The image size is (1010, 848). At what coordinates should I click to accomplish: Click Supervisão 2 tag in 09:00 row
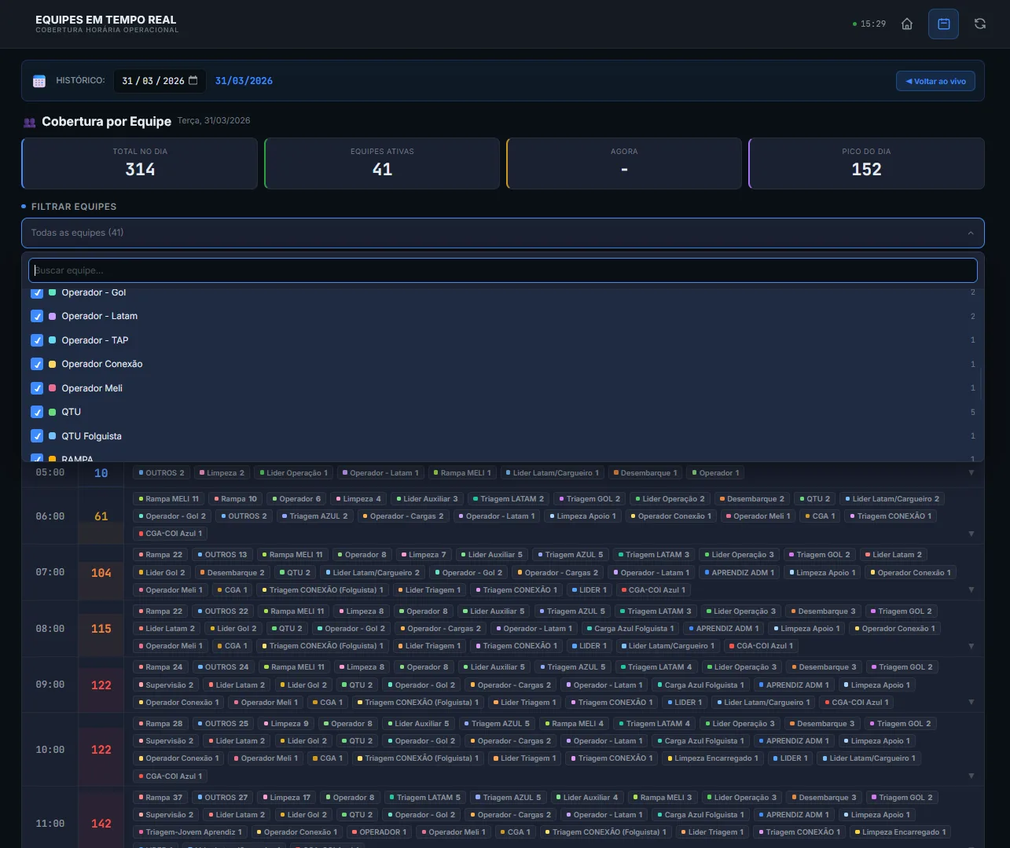[x=166, y=685]
